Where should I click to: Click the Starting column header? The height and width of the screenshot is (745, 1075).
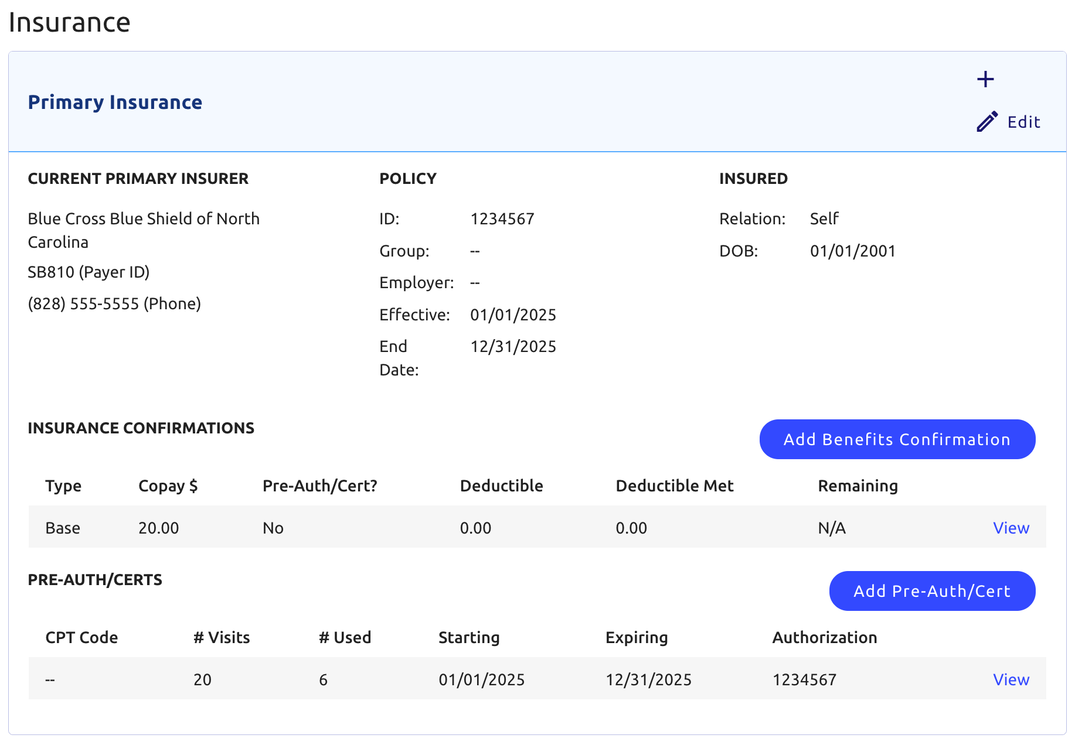[469, 638]
